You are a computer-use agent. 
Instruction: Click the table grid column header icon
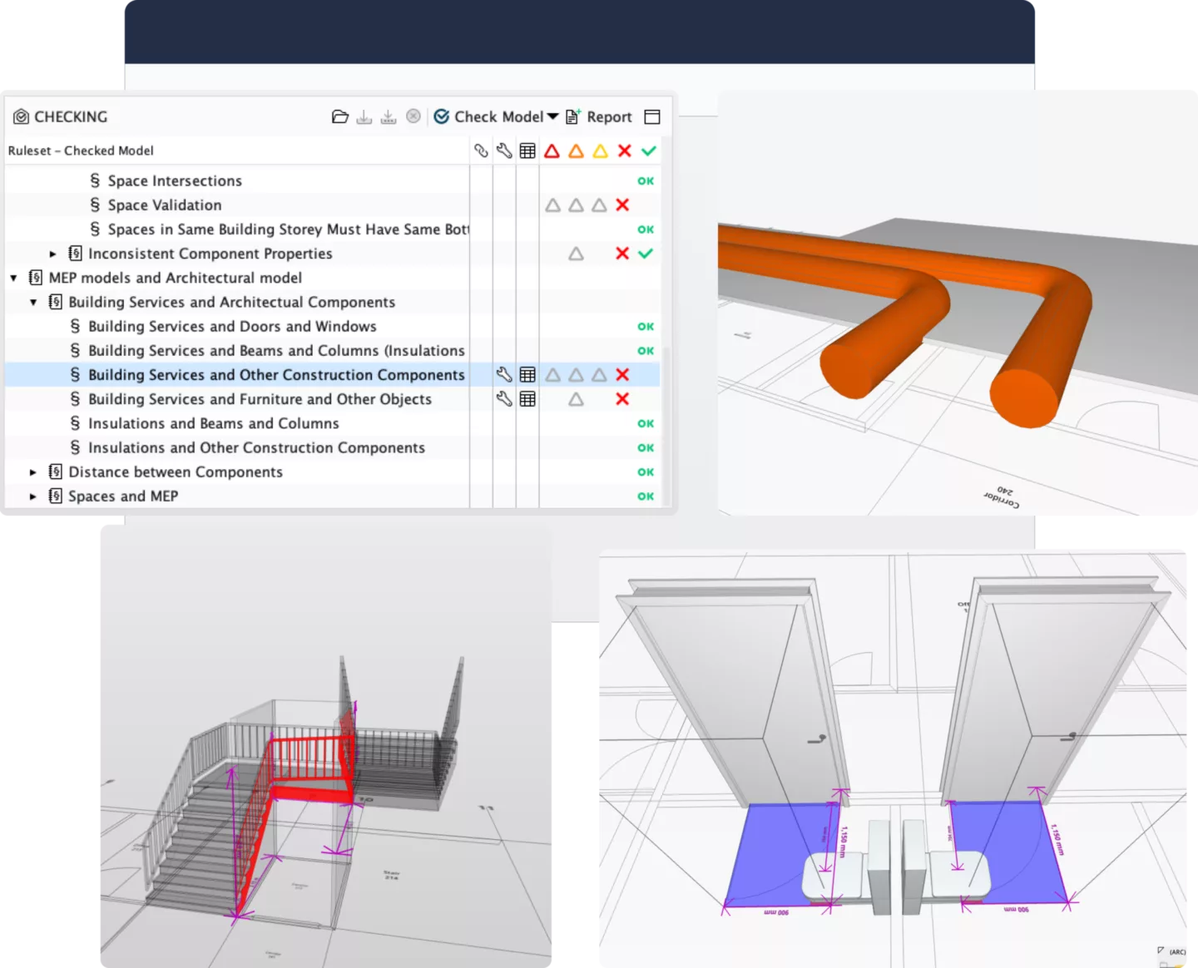[x=527, y=151]
